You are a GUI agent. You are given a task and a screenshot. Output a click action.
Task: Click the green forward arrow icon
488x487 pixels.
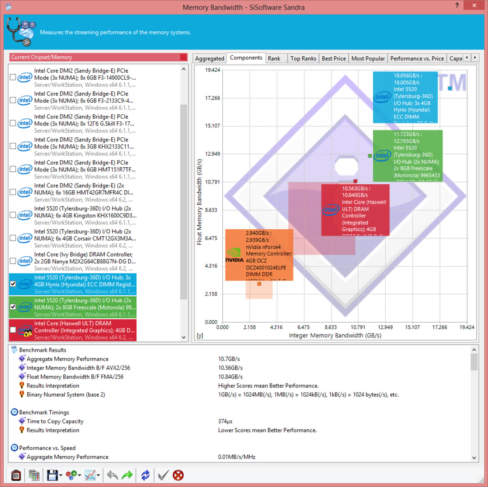pyautogui.click(x=127, y=475)
